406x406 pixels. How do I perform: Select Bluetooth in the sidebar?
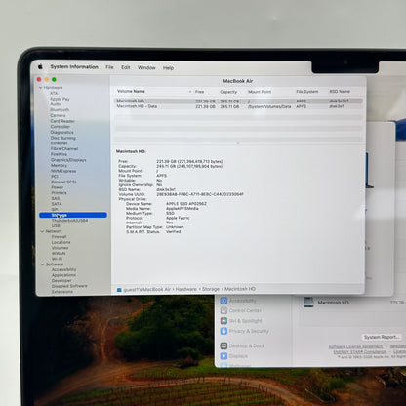(x=60, y=109)
